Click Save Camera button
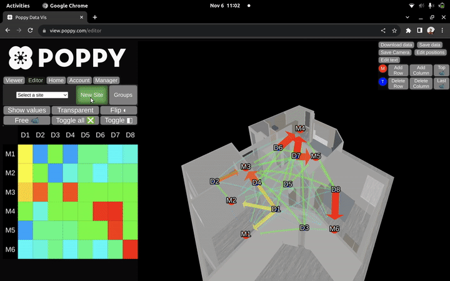Viewport: 450px width, 281px height. pyautogui.click(x=395, y=52)
